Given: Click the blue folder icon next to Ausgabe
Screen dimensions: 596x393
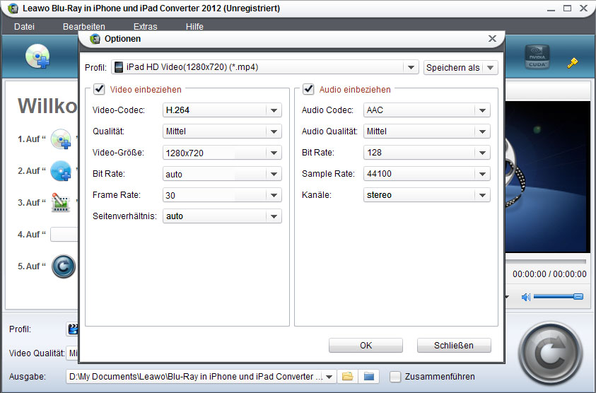Looking at the screenshot, I should tap(368, 377).
